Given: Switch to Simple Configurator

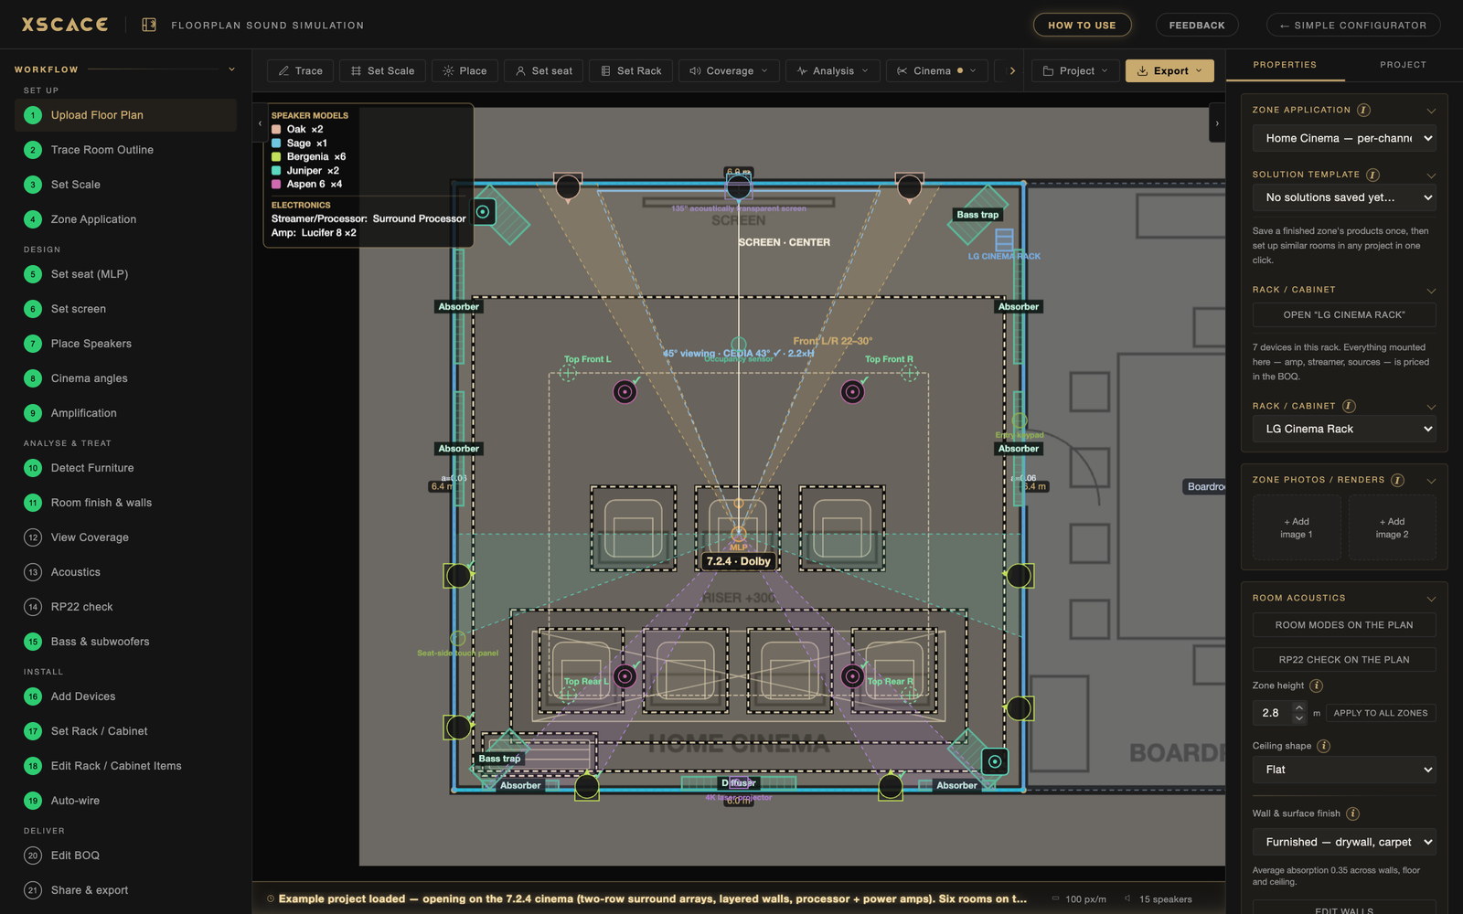Looking at the screenshot, I should pyautogui.click(x=1352, y=25).
